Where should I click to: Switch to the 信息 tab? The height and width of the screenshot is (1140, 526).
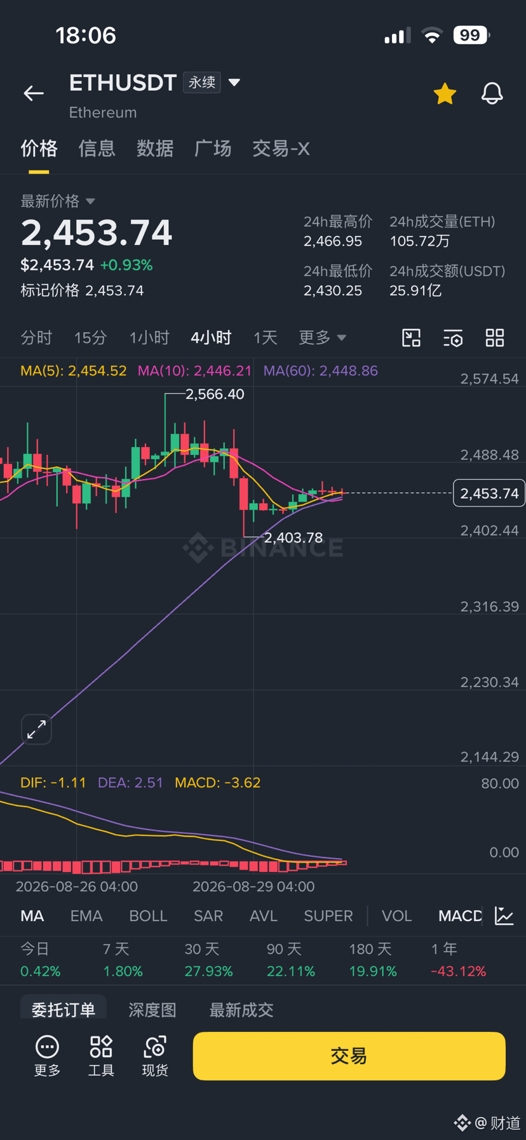pos(97,148)
